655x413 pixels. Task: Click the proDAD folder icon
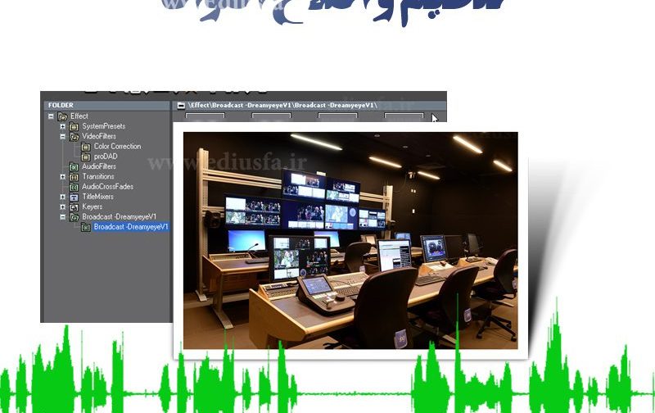tap(86, 157)
